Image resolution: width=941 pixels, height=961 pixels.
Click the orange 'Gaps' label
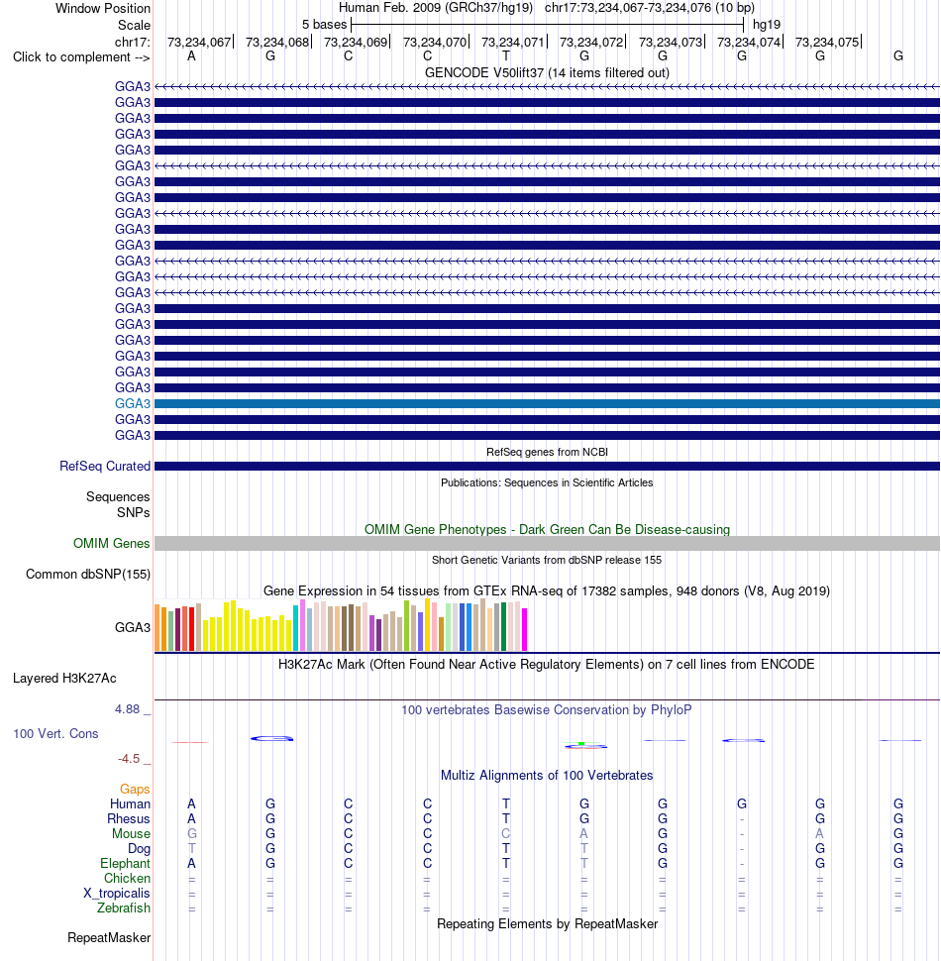135,789
